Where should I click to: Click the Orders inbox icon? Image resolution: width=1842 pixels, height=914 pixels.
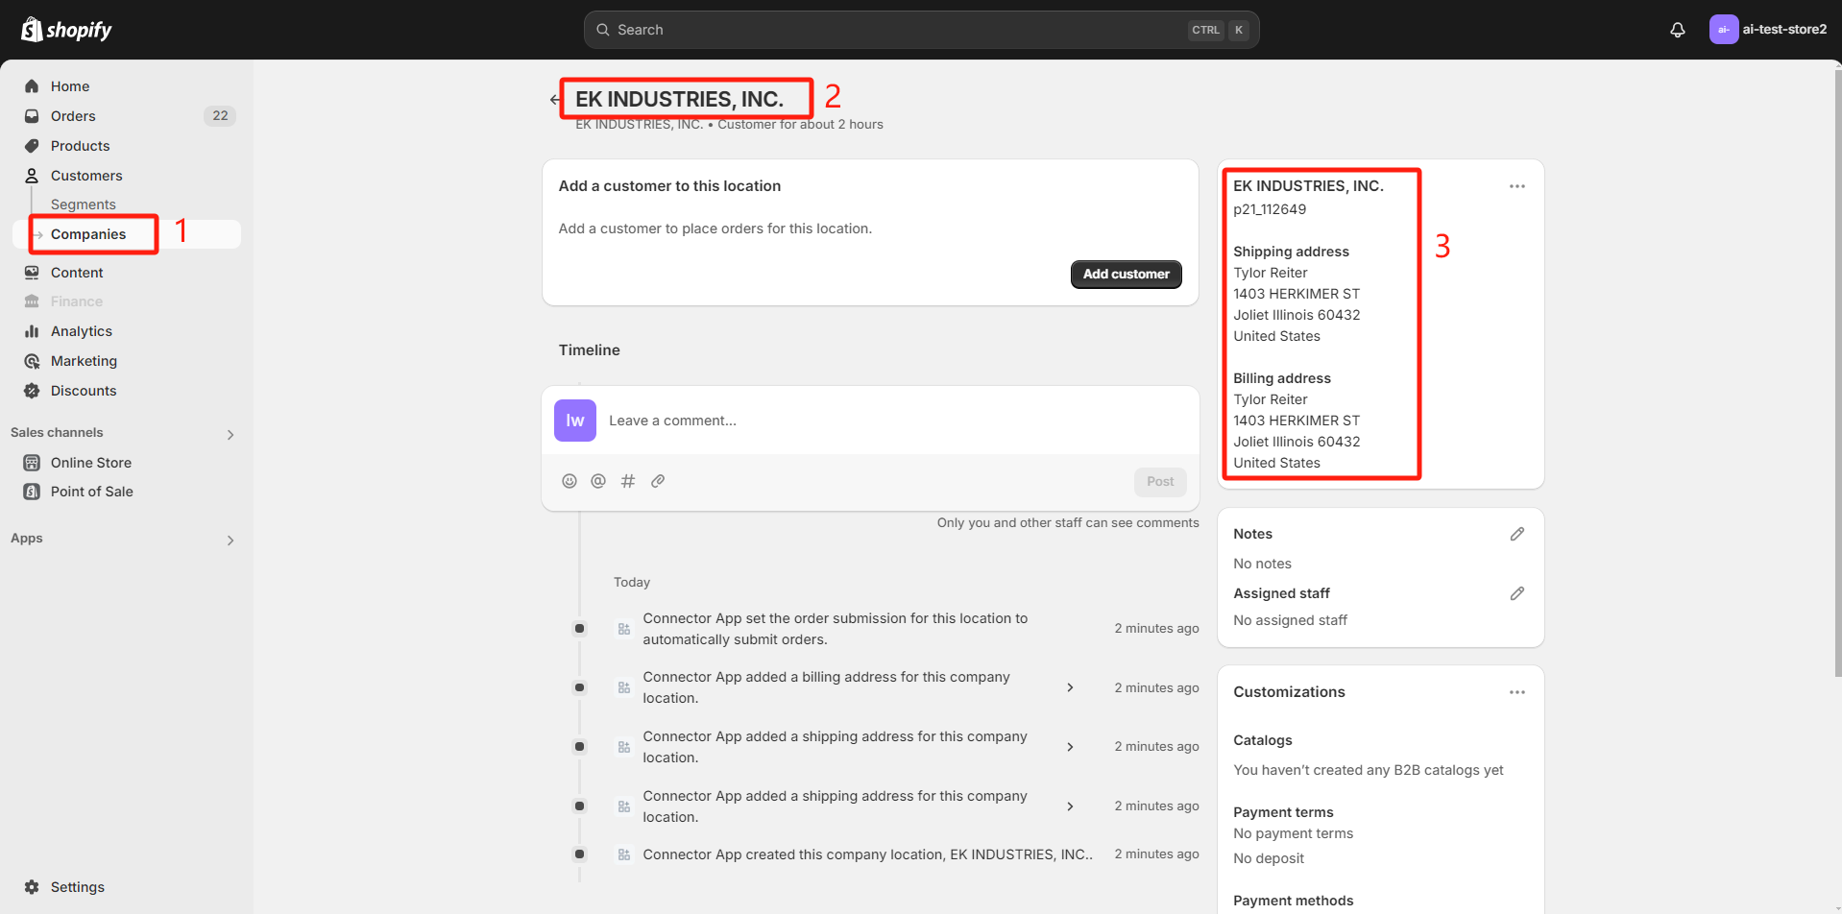(32, 116)
